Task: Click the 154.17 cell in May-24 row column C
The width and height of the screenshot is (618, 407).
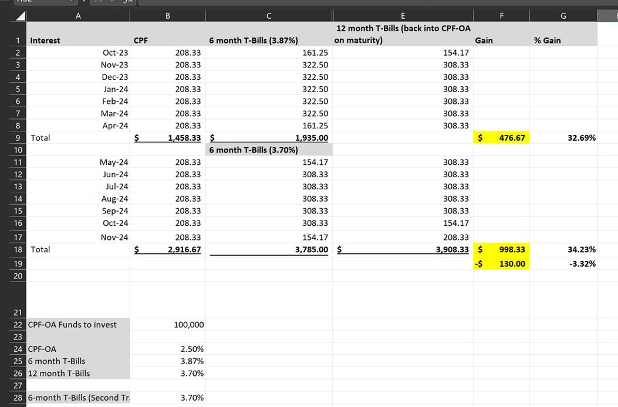Action: (x=269, y=162)
